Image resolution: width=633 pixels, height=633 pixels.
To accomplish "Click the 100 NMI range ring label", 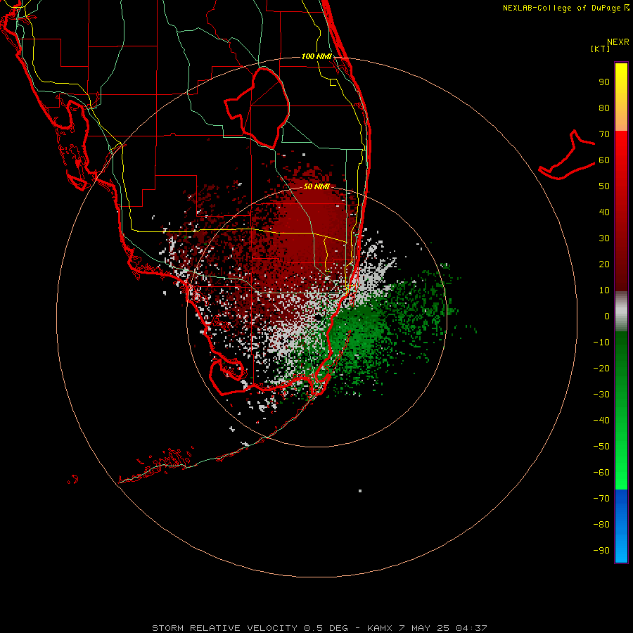I will point(316,56).
